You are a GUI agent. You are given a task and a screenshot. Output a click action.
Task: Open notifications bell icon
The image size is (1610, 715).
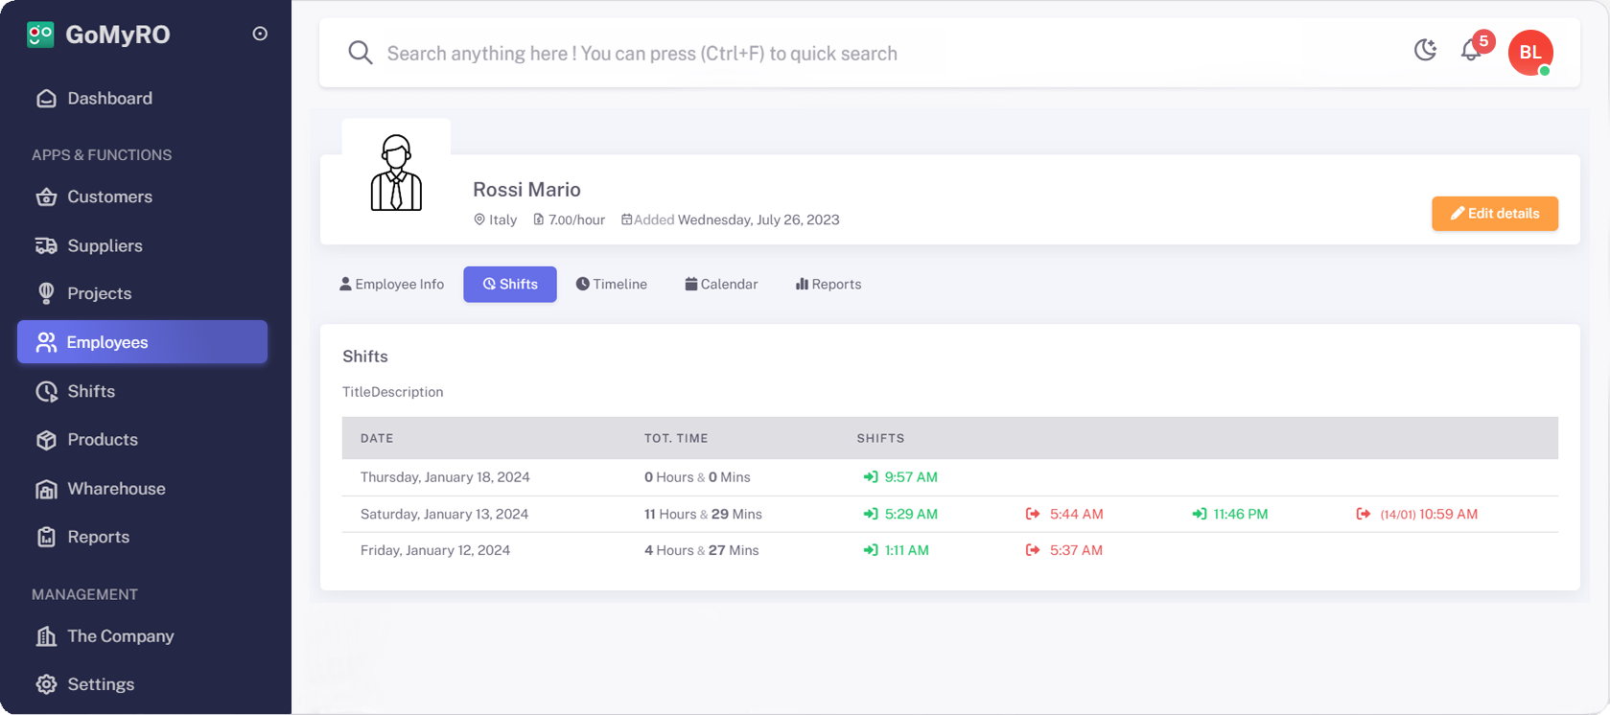[1471, 51]
